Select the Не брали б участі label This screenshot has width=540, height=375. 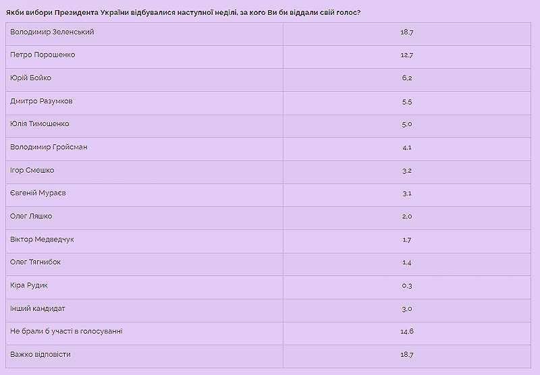(66, 332)
